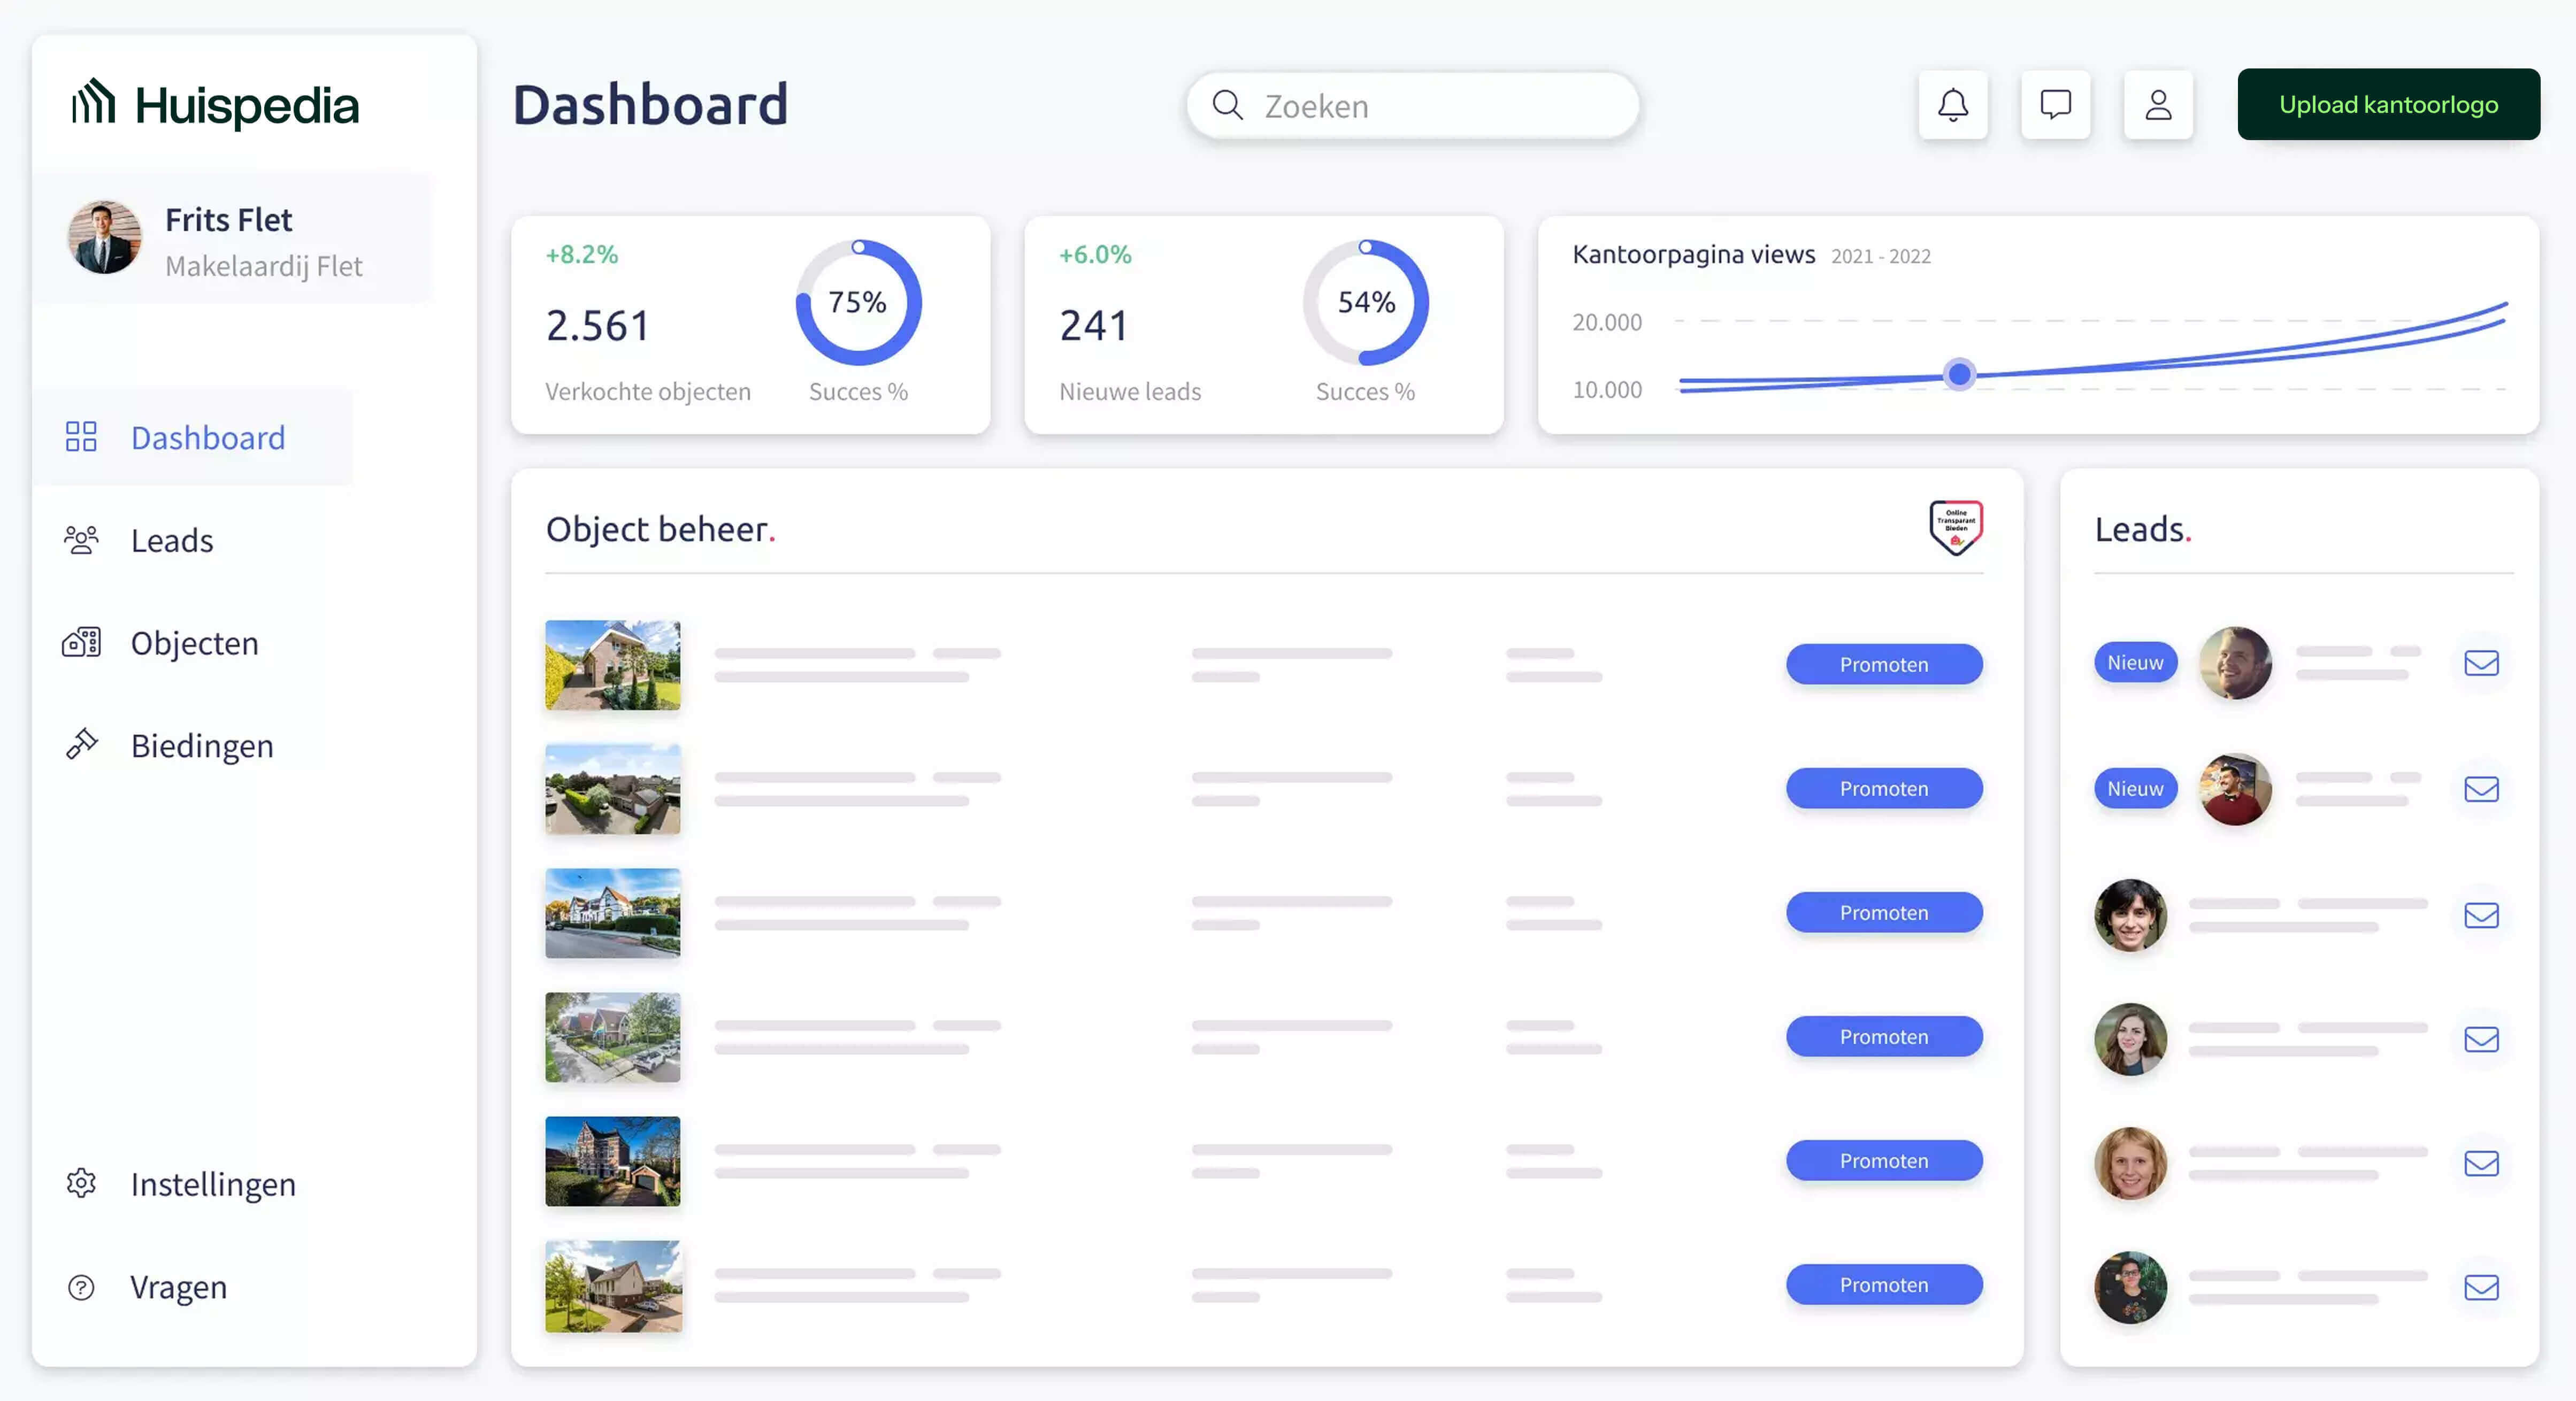Click envelope icon for last lead
Viewport: 2576px width, 1401px height.
click(2481, 1287)
